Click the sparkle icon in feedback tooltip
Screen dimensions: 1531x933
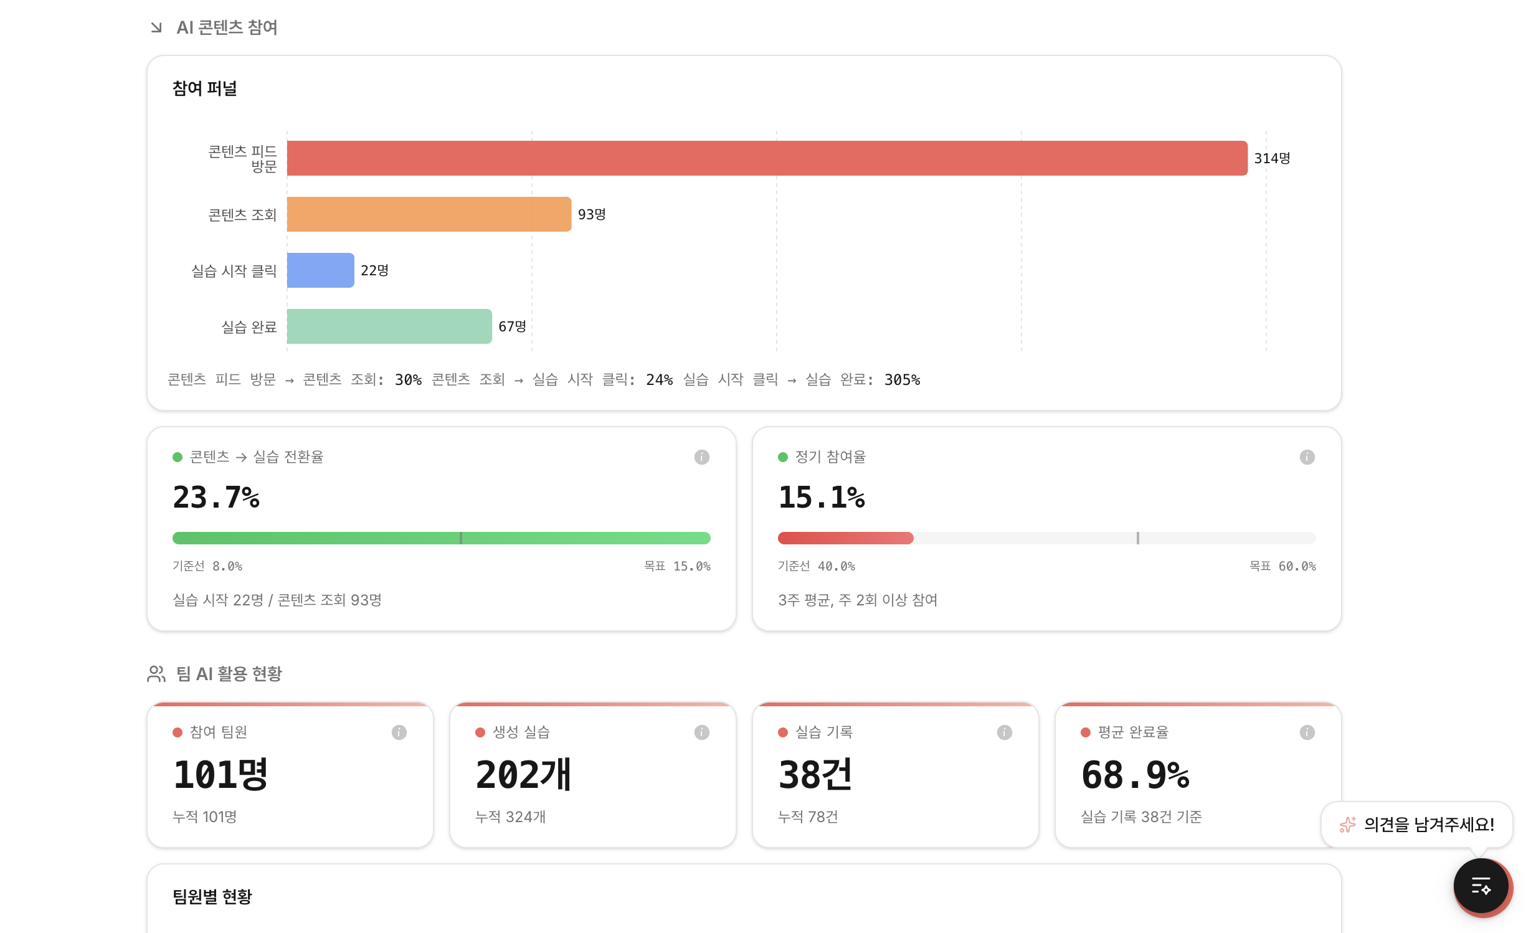[x=1347, y=825]
